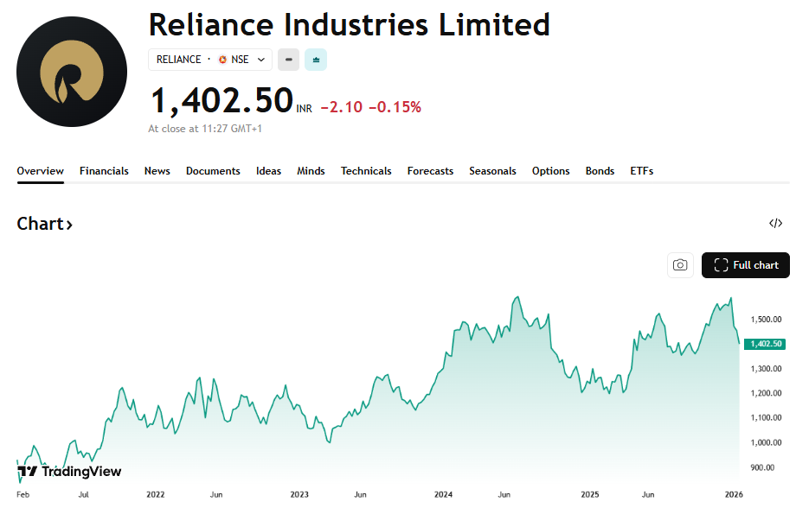Click the gray market status badge

point(288,60)
